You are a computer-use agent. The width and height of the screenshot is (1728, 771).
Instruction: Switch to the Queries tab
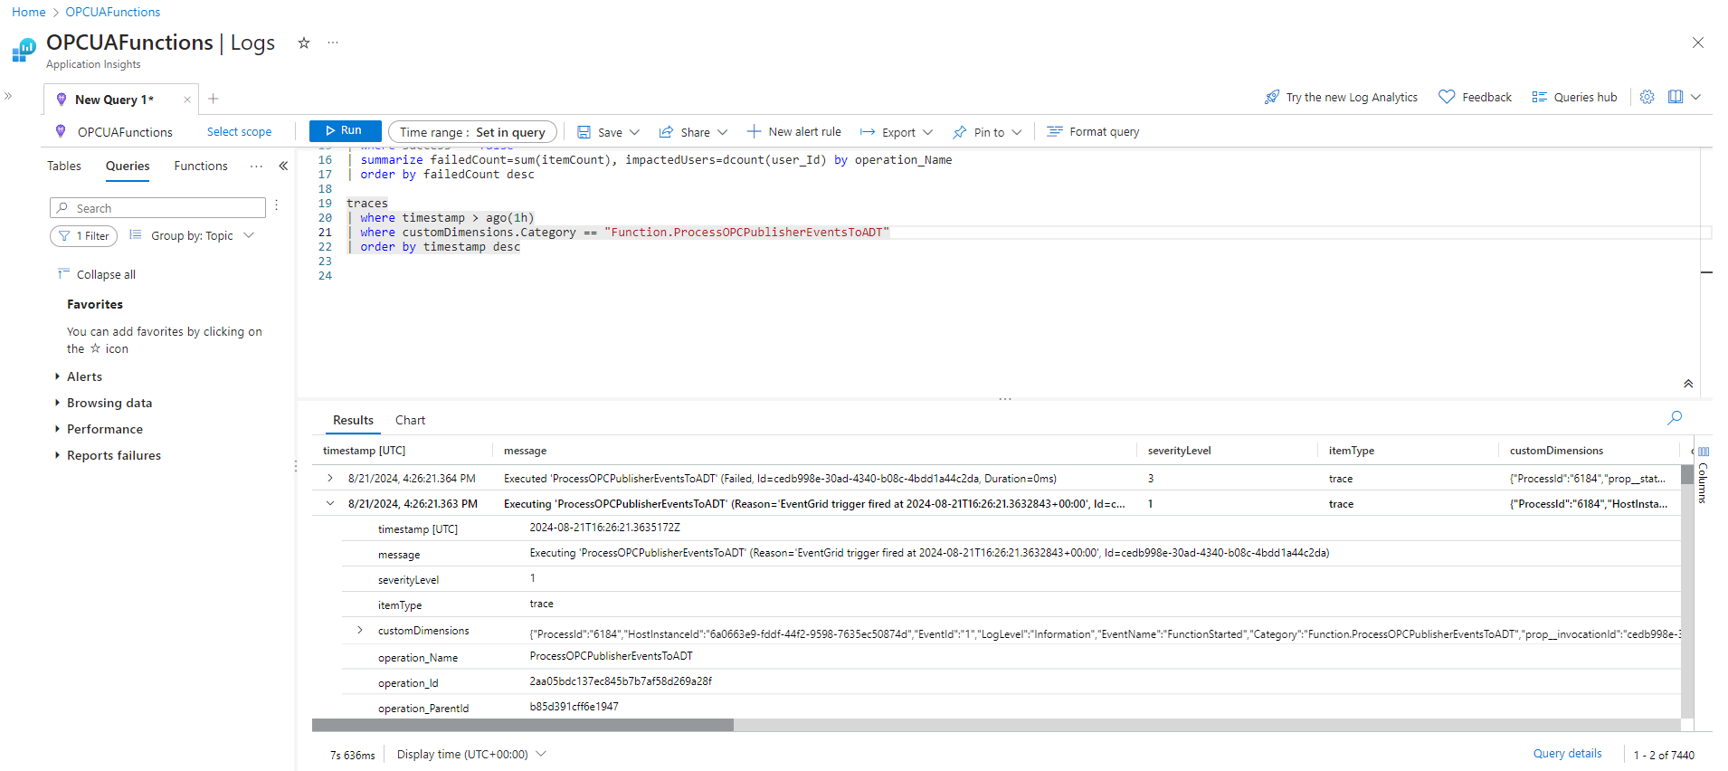tap(128, 167)
